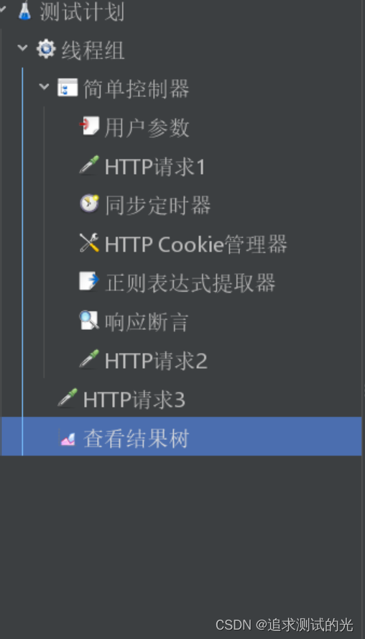Click the magnifier icon of 响应断言
The width and height of the screenshot is (365, 639).
click(89, 321)
